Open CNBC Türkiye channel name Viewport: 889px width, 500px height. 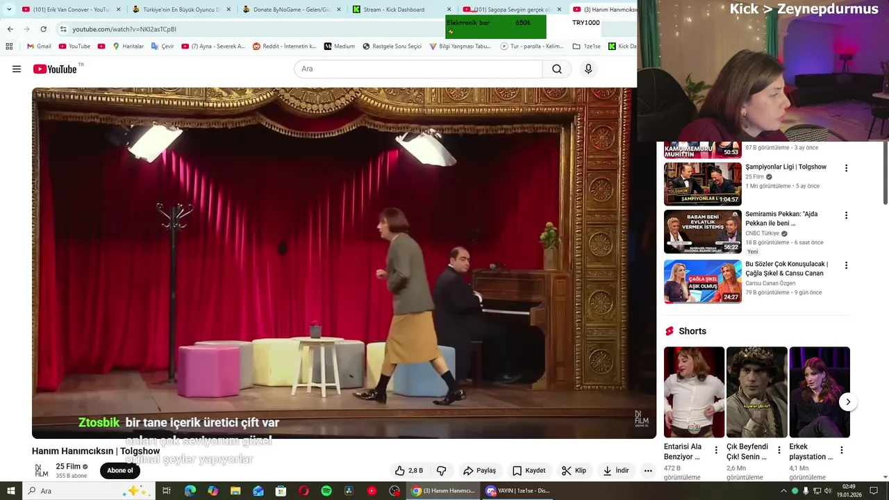[763, 233]
